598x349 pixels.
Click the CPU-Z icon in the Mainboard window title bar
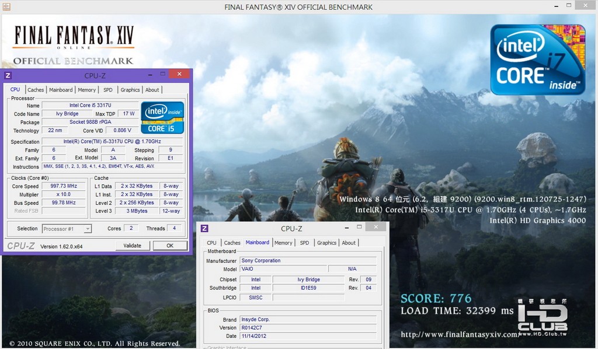pyautogui.click(x=204, y=228)
